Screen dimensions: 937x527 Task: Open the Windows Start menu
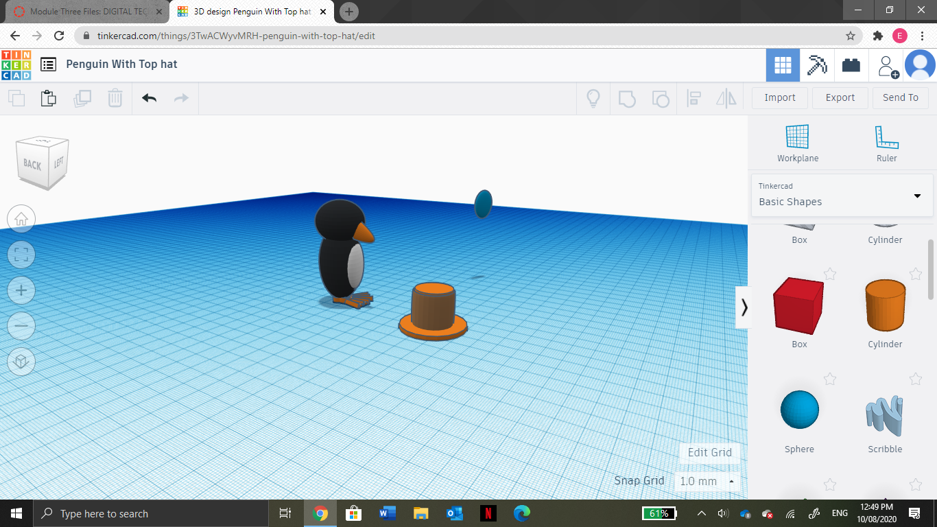pos(16,513)
